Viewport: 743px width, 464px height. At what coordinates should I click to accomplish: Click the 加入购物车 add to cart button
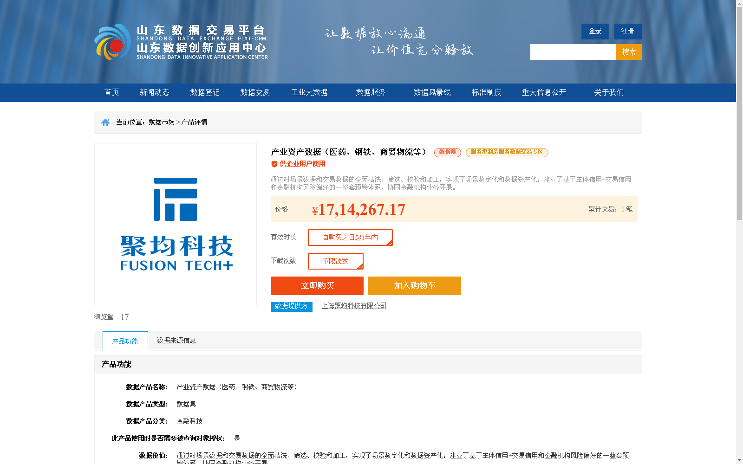click(415, 286)
